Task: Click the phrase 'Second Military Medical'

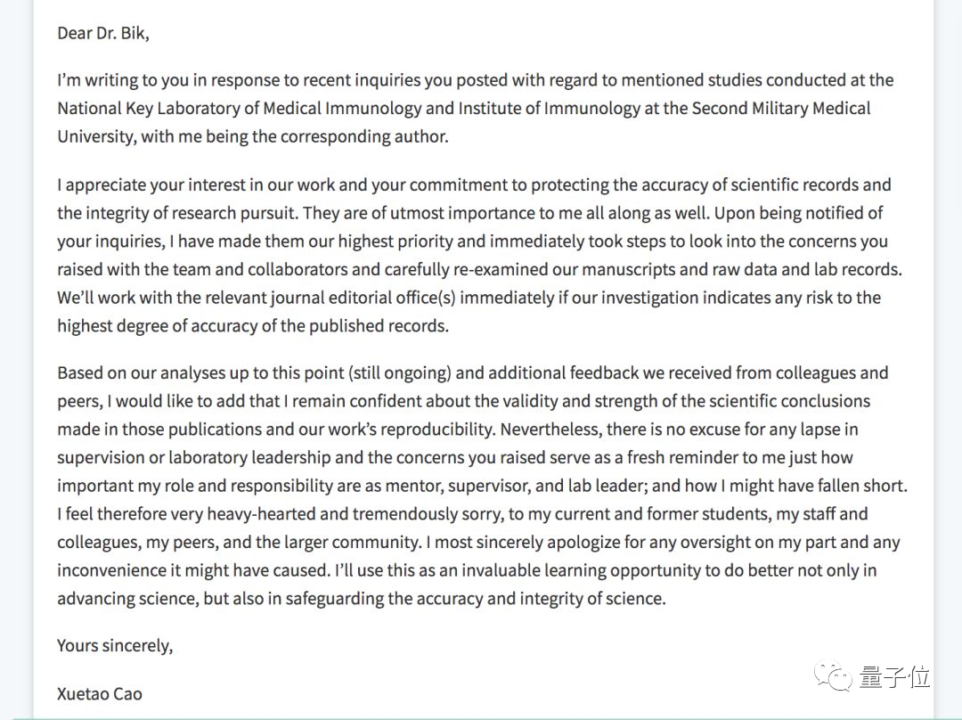Action: coord(778,109)
